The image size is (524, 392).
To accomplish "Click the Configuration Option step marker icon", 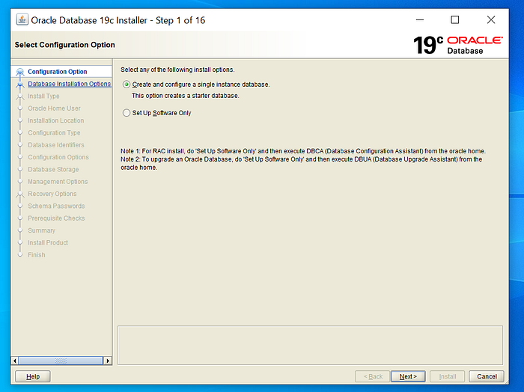I will [x=20, y=72].
